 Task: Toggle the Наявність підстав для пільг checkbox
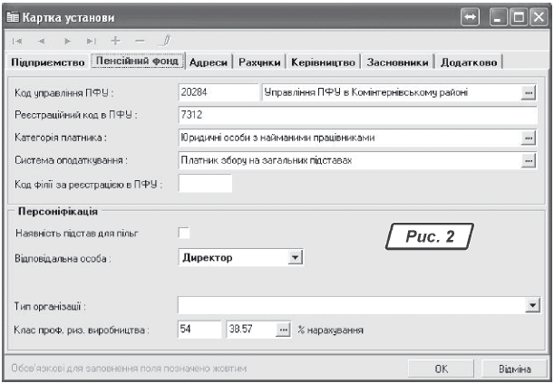[185, 234]
